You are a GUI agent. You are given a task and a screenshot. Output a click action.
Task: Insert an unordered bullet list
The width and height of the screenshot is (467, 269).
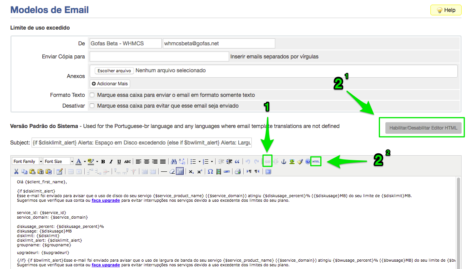click(193, 162)
